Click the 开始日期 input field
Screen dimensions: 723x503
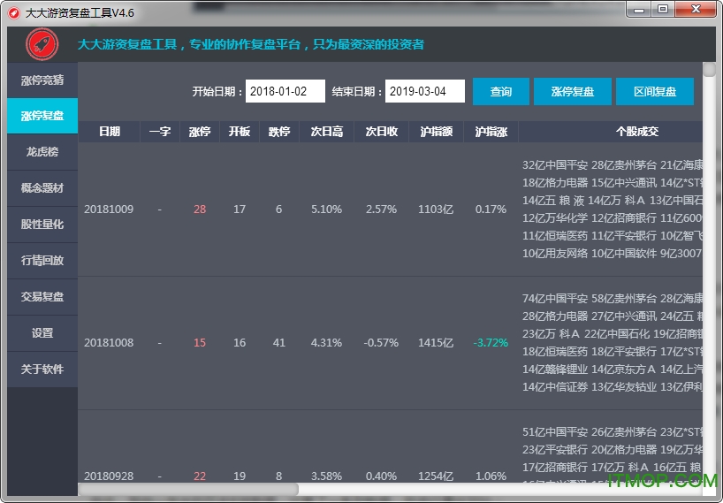point(285,91)
